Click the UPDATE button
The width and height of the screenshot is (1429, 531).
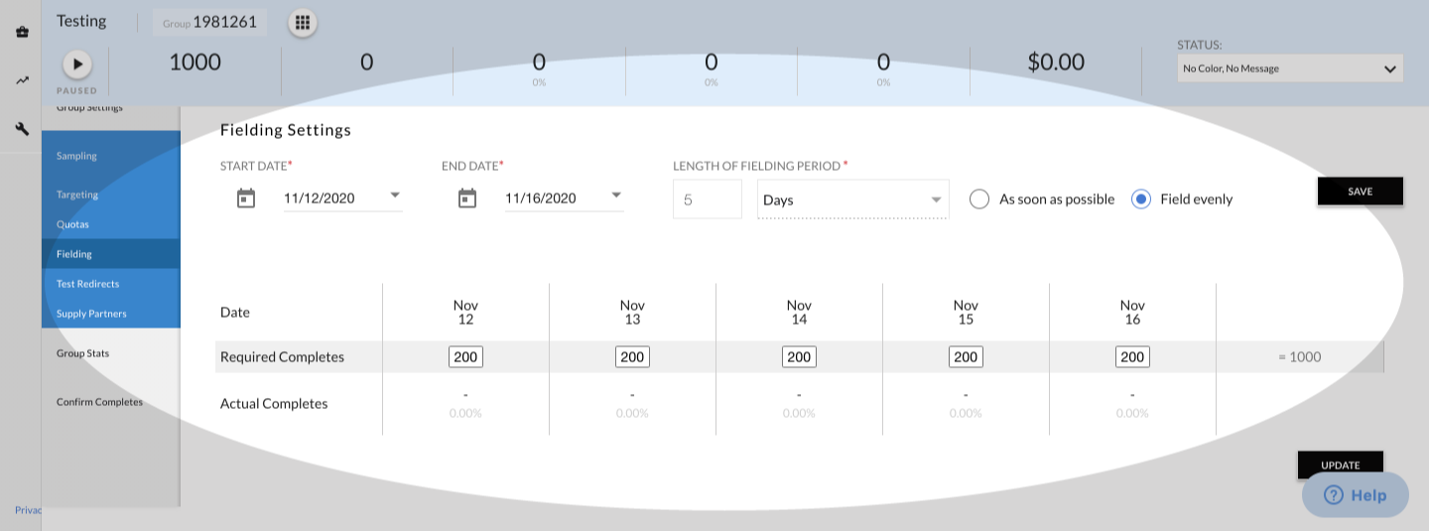point(1340,465)
